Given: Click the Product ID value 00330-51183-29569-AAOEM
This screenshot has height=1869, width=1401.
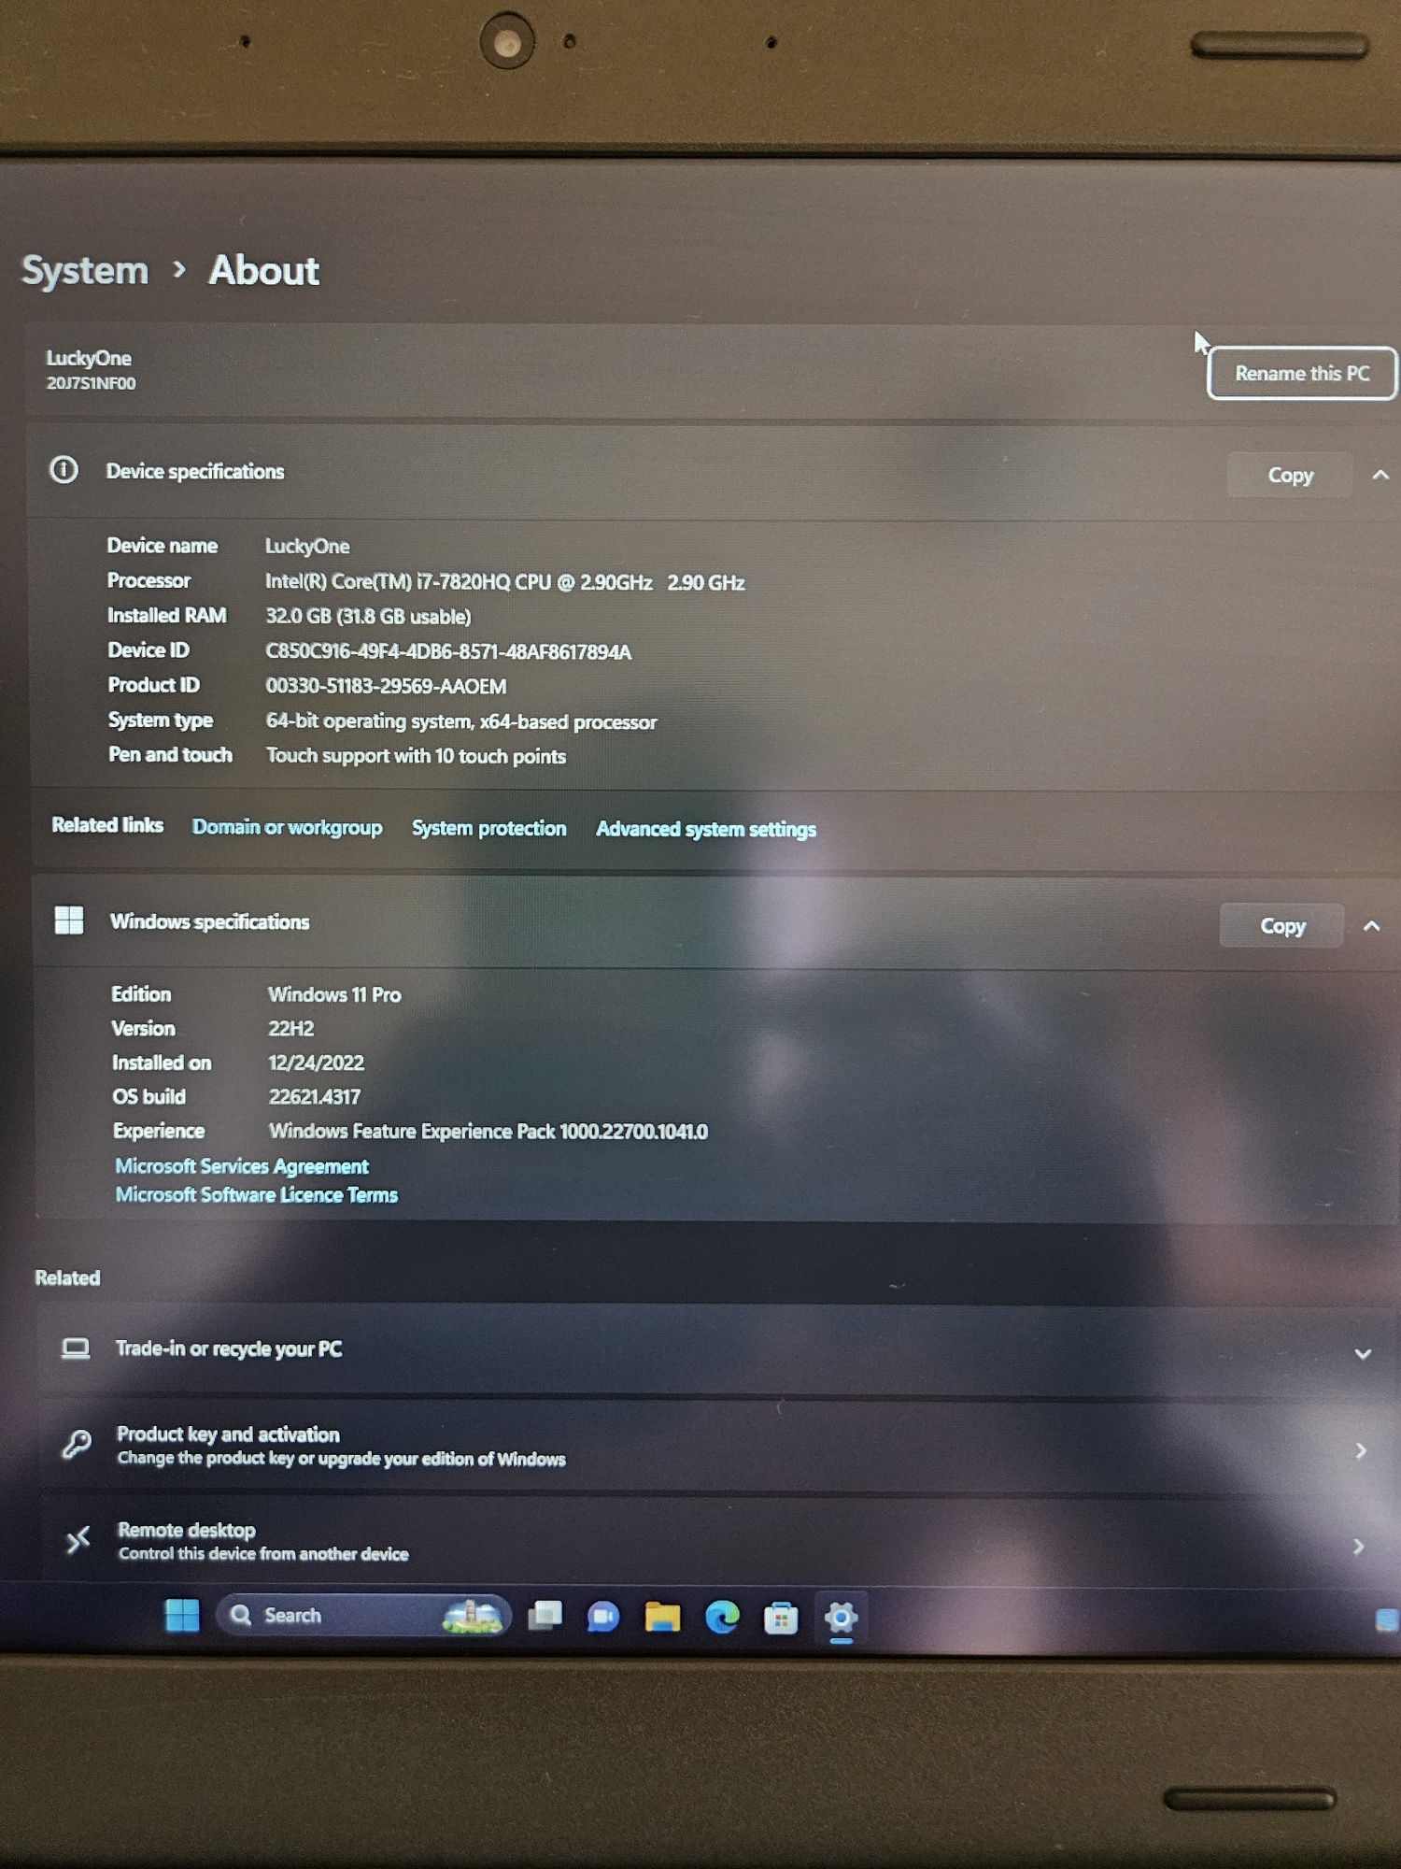Looking at the screenshot, I should click(x=386, y=686).
